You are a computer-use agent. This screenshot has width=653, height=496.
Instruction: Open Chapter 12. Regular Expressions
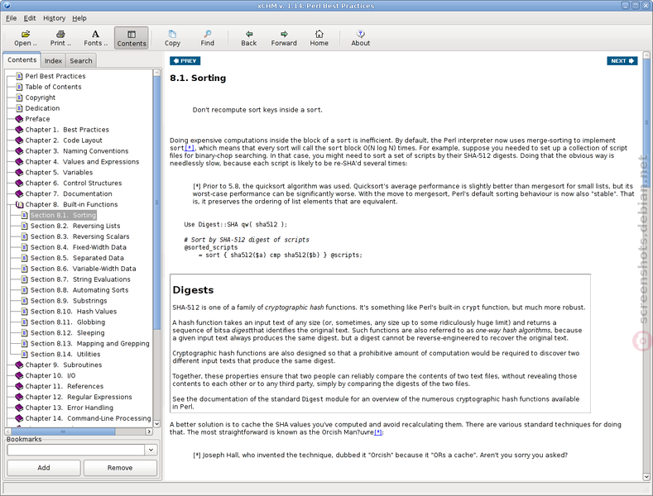point(79,397)
